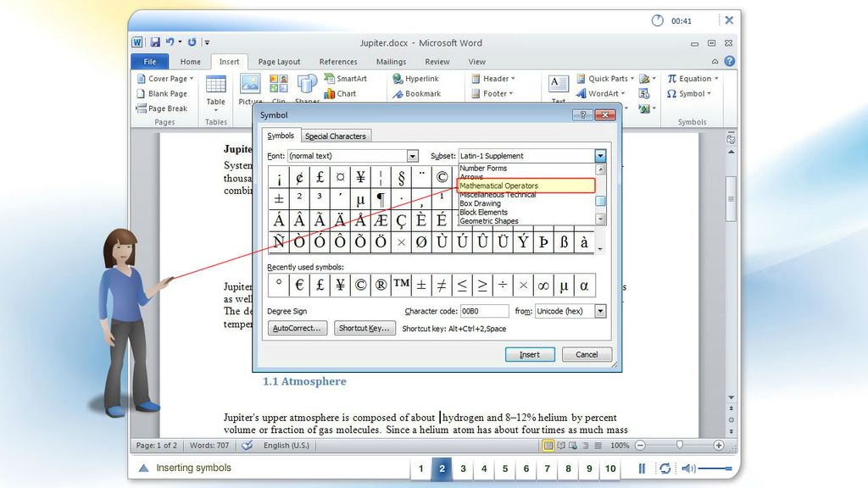
Task: Select the Æ character in symbol grid
Action: (x=381, y=220)
